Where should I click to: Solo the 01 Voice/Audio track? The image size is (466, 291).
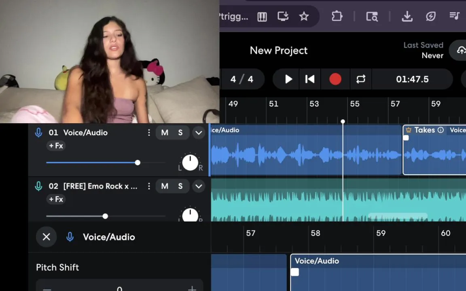pos(180,133)
